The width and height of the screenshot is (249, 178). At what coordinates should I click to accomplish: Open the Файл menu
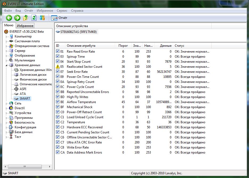[x=8, y=11]
